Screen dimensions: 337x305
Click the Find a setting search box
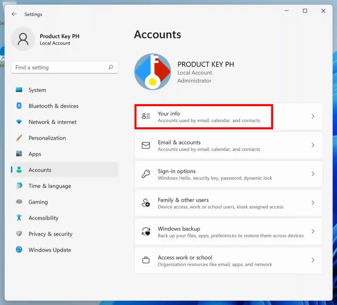click(65, 67)
